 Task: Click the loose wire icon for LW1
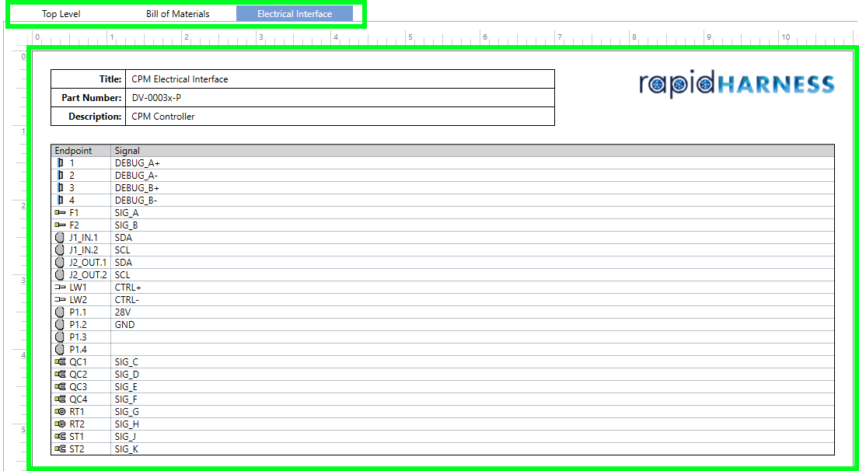(60, 288)
